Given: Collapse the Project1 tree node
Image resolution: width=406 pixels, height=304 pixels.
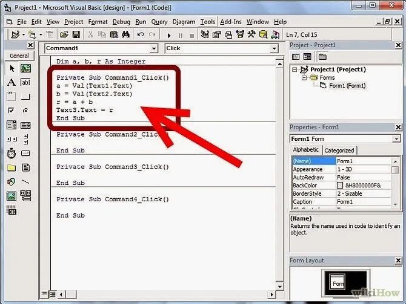Looking at the screenshot, I should [295, 70].
